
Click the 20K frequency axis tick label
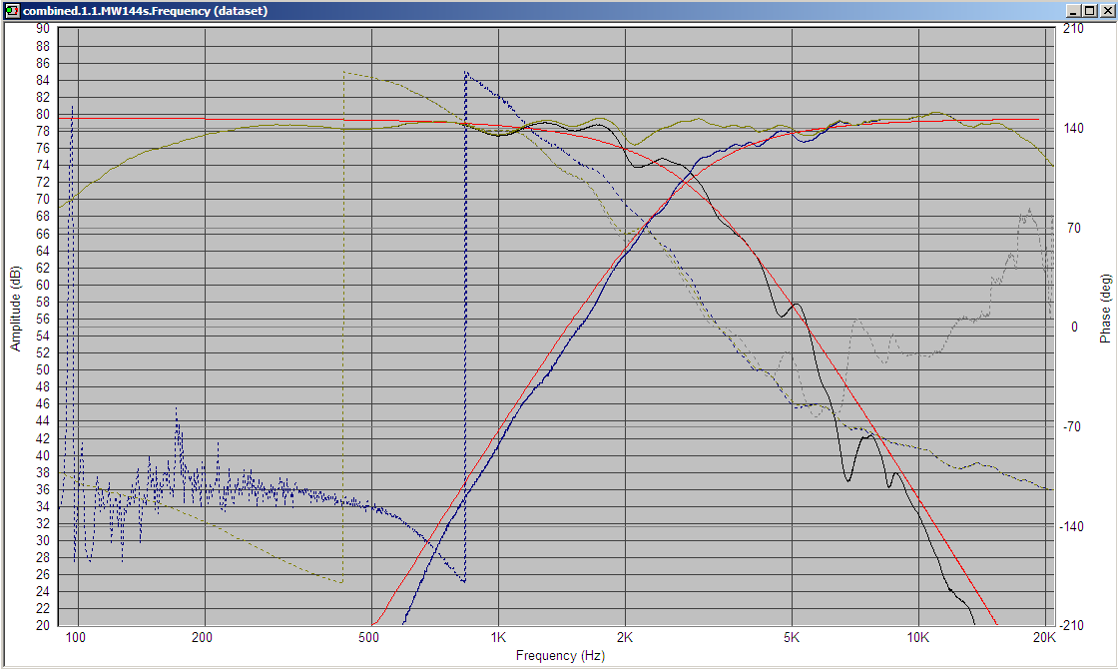point(1044,637)
